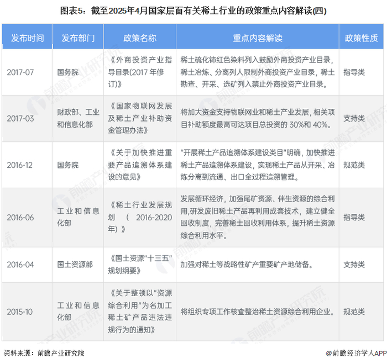Select the 2017-03 date cell
The image size is (387, 364).
(20, 119)
